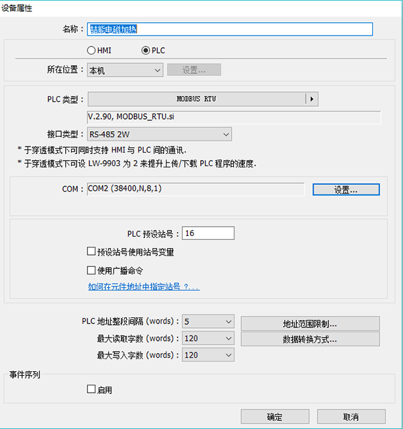Viewport: 403px width, 429px height.
Task: Click the PLC 预设站号 input field
Action: coord(208,233)
